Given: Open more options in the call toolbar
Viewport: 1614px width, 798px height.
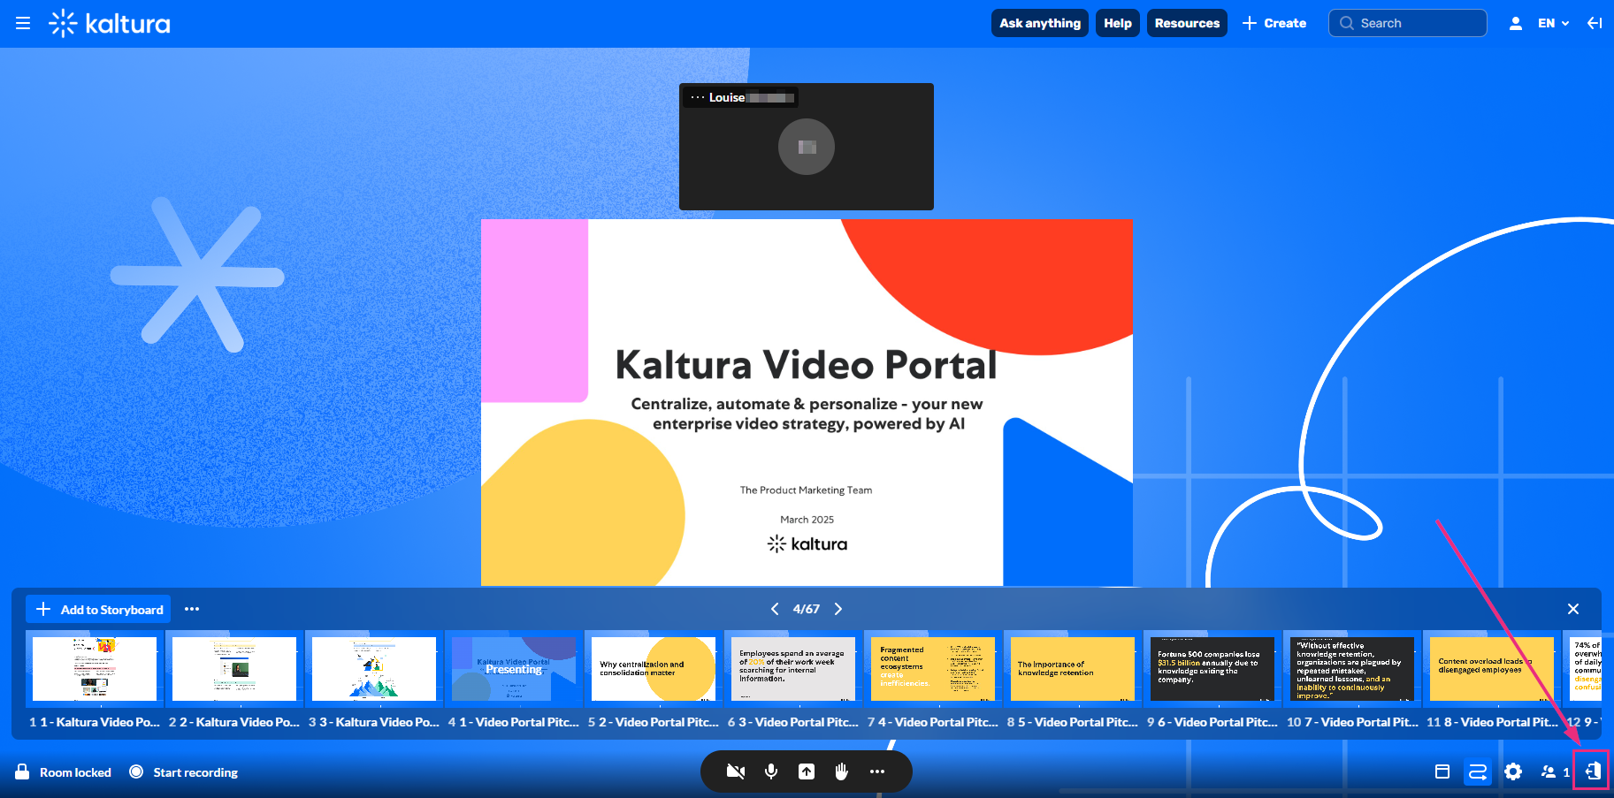Looking at the screenshot, I should pos(877,771).
